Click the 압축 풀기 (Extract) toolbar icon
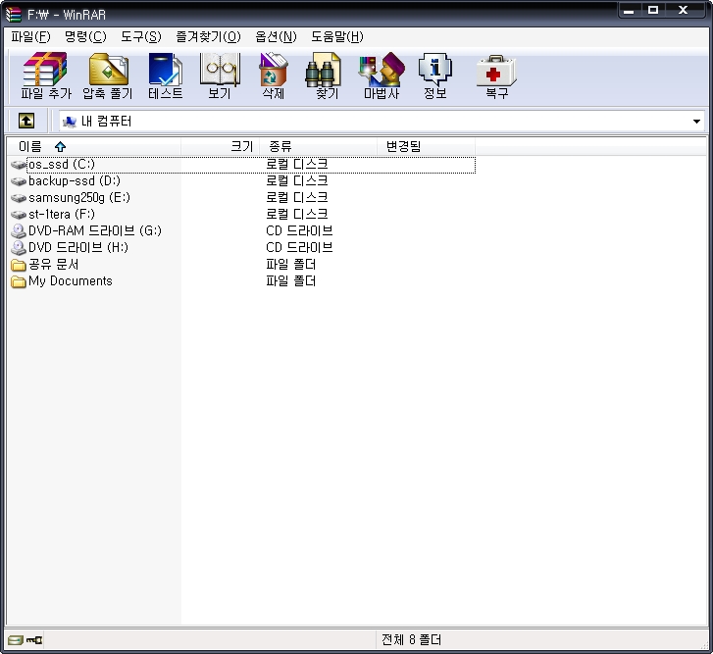This screenshot has height=654, width=713. [108, 69]
